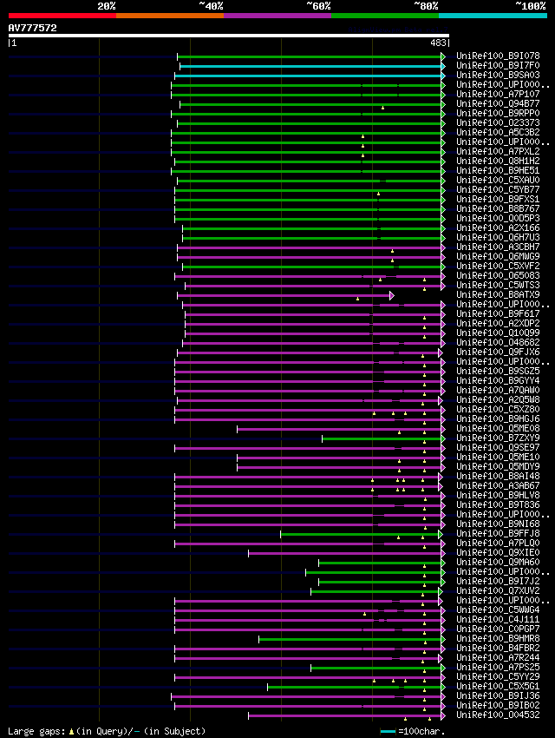
Task: Select label UniRef100_B9T836
Action: [x=498, y=505]
